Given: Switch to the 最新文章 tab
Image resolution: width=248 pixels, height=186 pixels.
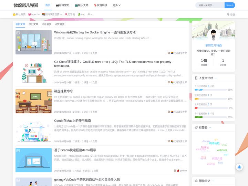Looking at the screenshot, I should tap(20, 24).
